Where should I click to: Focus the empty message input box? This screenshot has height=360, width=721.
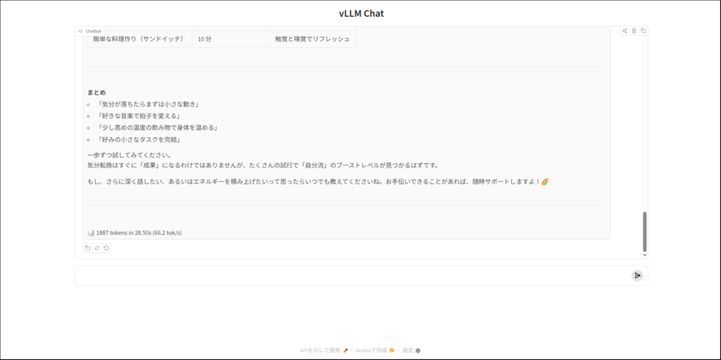click(352, 276)
